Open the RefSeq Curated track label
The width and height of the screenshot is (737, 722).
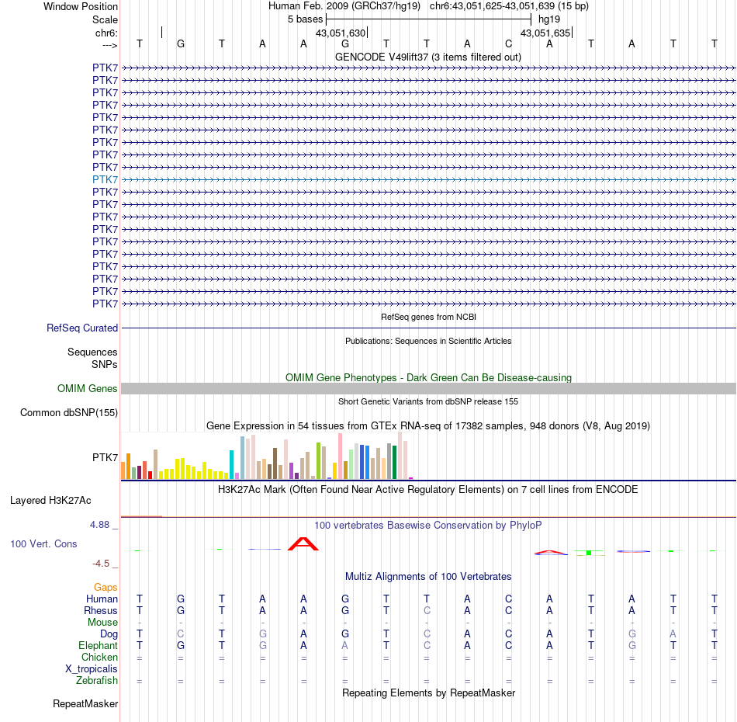(x=82, y=328)
